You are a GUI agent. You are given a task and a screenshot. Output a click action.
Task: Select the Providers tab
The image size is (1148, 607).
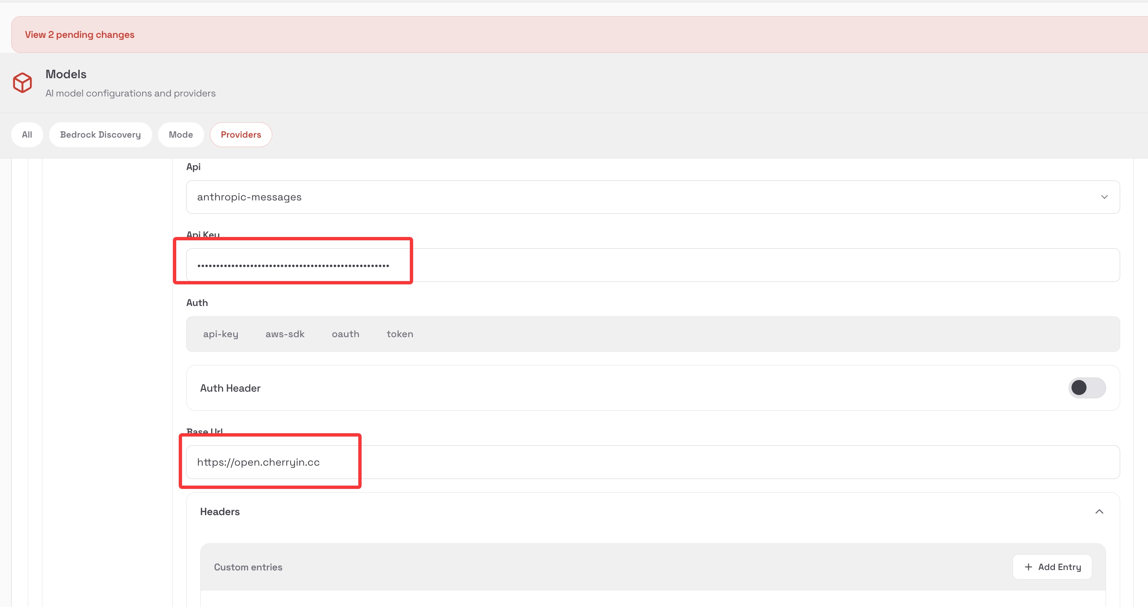pos(241,135)
